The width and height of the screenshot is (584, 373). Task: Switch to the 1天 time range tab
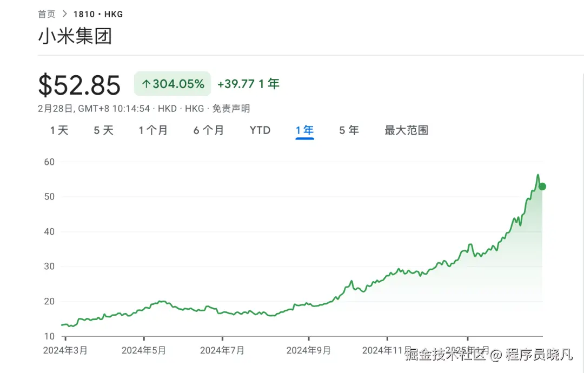[x=59, y=130]
